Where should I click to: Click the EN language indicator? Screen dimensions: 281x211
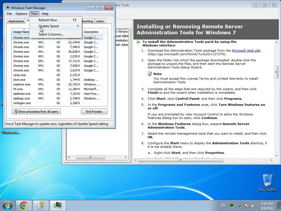pos(223,205)
